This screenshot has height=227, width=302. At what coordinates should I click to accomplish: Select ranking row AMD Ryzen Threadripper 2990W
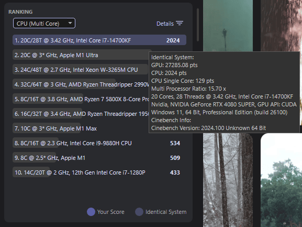click(x=81, y=84)
